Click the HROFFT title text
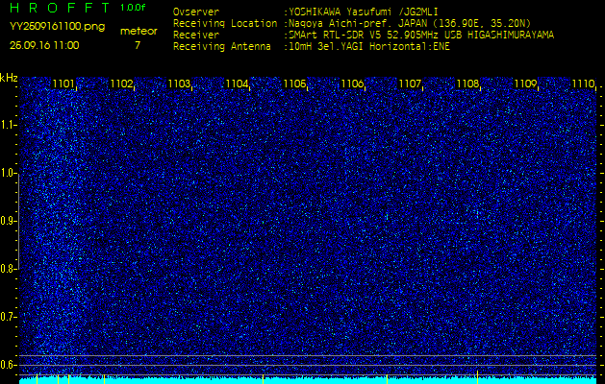This screenshot has width=605, height=384. click(58, 8)
